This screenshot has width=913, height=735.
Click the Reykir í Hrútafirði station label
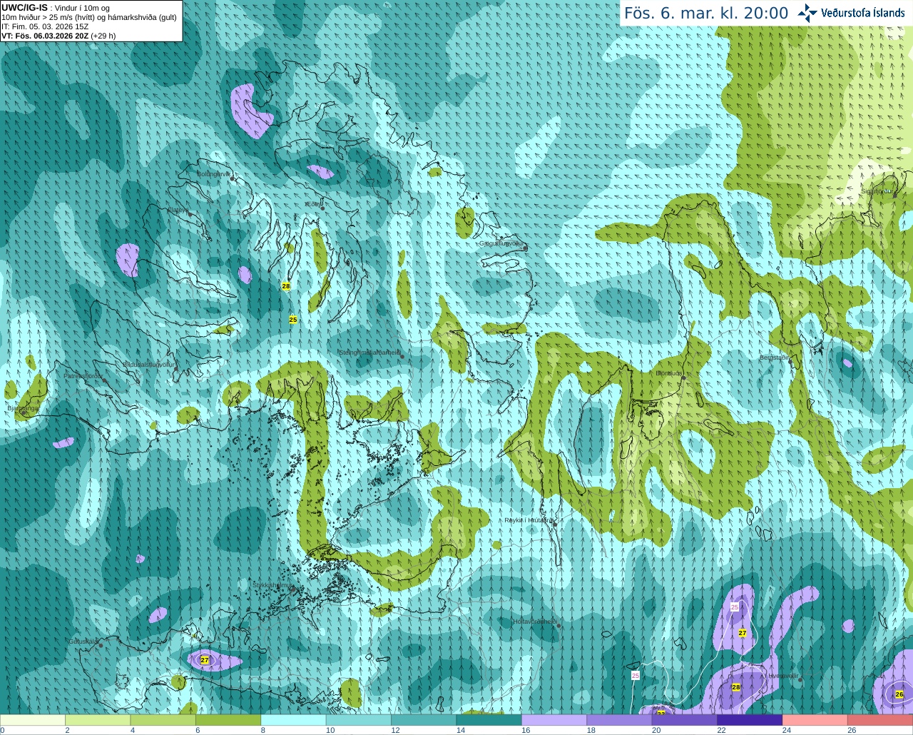[x=529, y=520]
